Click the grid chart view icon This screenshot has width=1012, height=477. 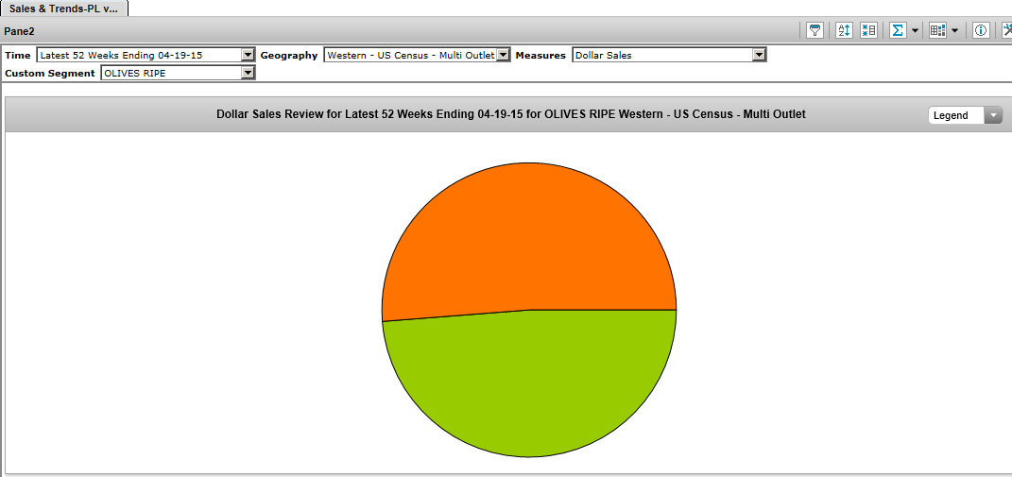click(936, 30)
